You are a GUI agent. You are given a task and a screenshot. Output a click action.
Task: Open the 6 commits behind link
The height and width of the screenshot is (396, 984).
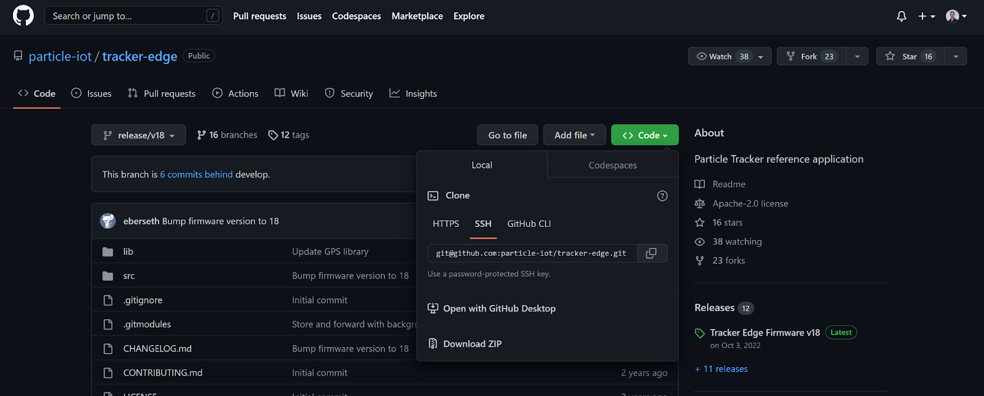196,175
